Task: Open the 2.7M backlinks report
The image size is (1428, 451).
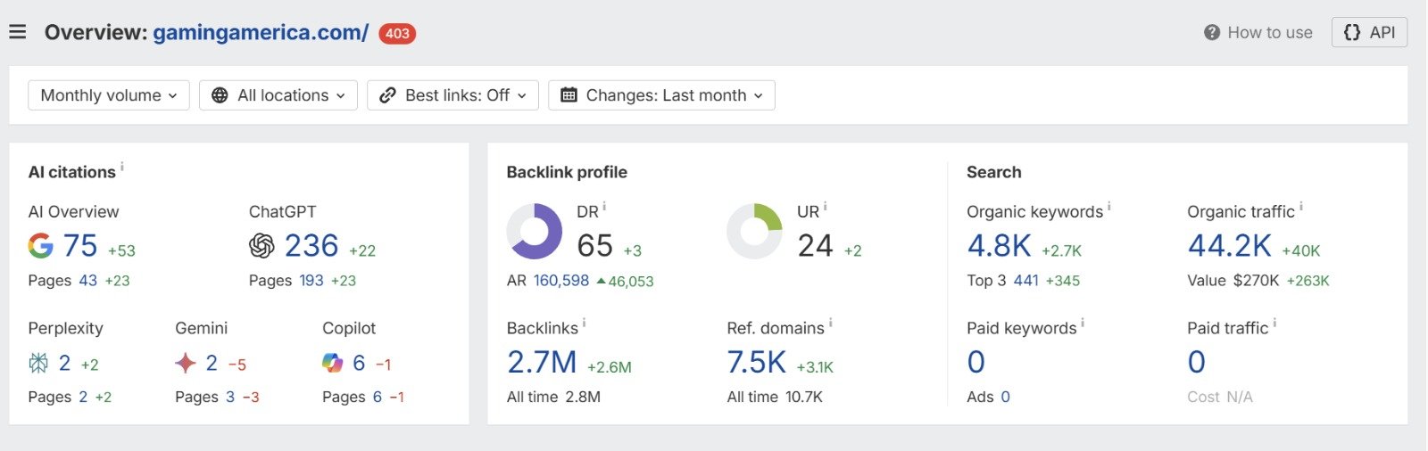Action: (542, 362)
